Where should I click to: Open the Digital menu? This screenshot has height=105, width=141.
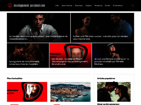tap(88, 5)
